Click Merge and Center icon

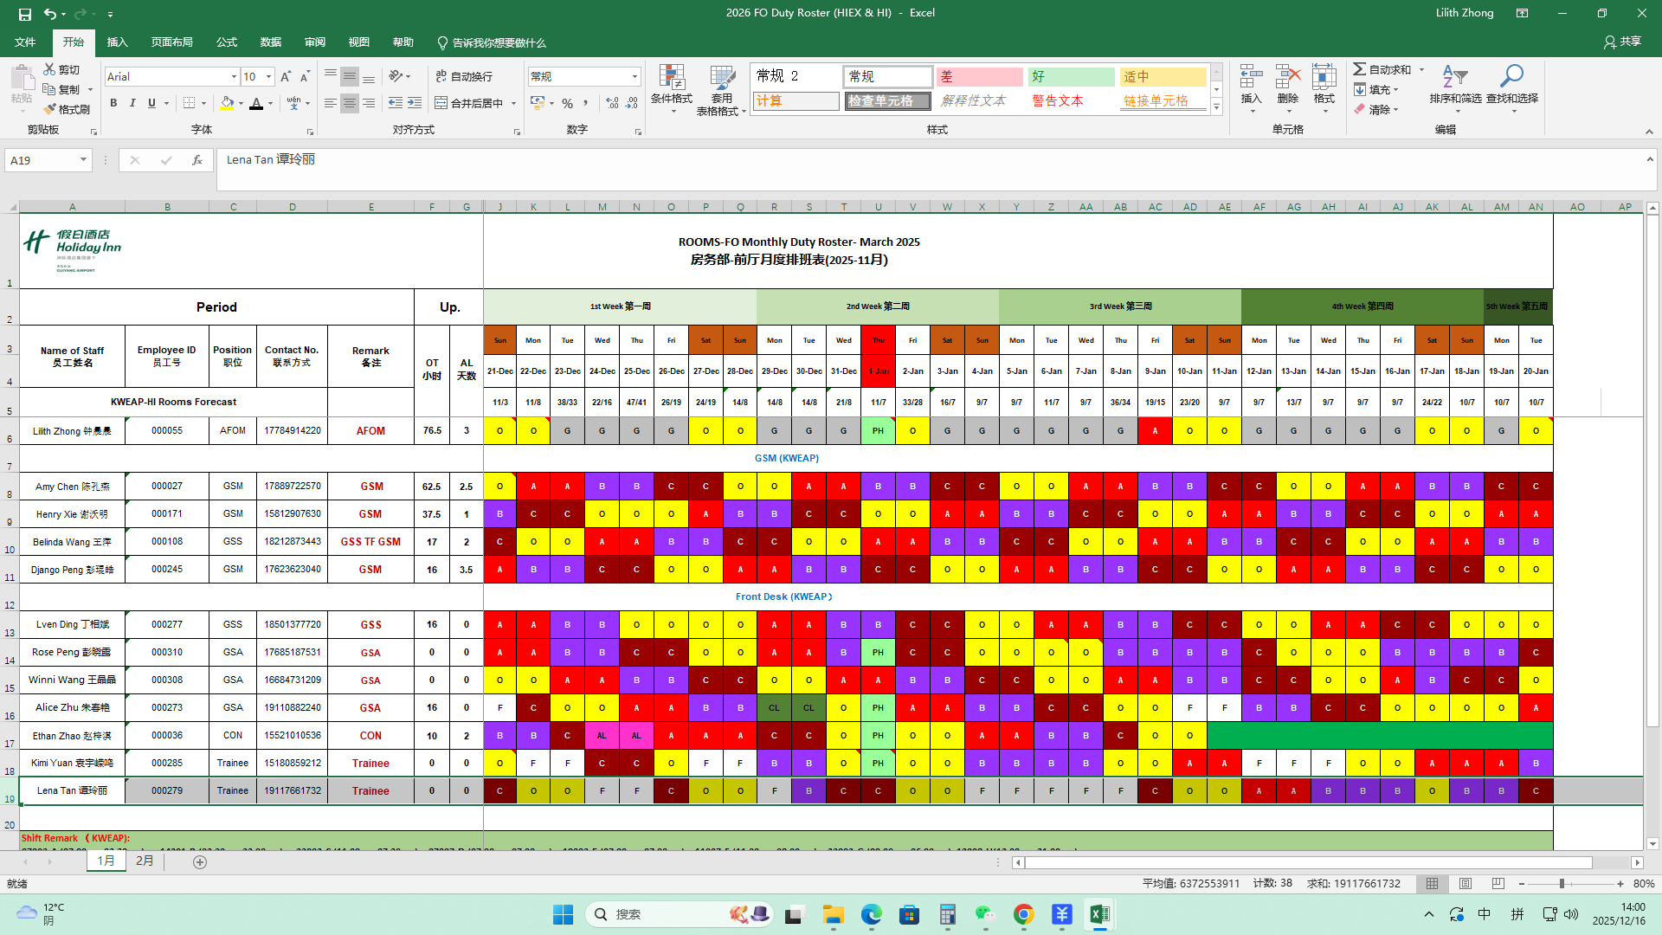point(441,103)
